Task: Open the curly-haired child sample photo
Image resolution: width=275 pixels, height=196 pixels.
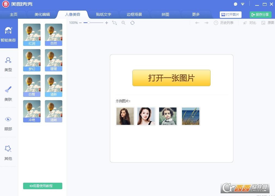Action: [x=168, y=116]
